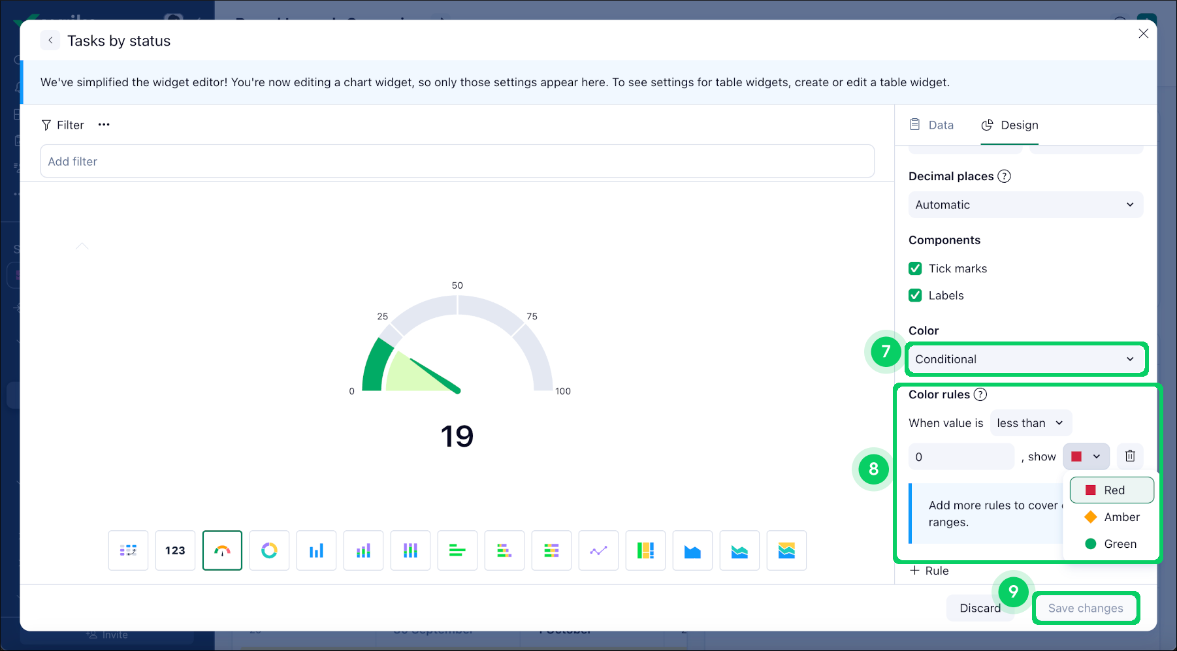
Task: Switch to the Data tab
Action: pyautogui.click(x=932, y=125)
